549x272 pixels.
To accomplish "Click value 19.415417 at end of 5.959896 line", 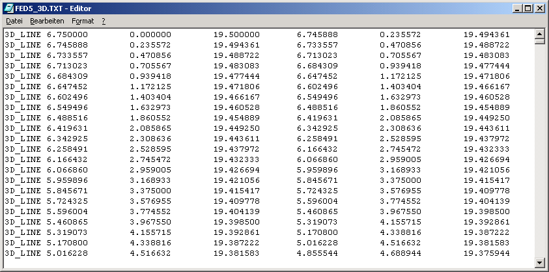I will (486, 180).
